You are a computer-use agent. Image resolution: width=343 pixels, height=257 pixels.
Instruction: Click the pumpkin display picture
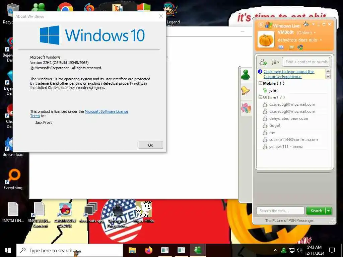coord(266,39)
